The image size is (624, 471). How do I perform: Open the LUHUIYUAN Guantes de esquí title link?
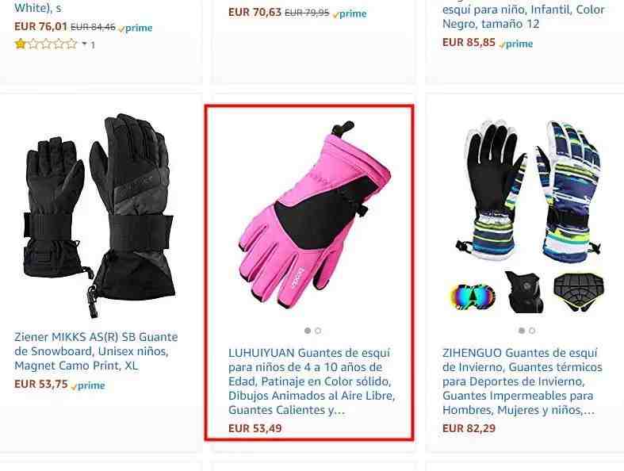pyautogui.click(x=311, y=381)
